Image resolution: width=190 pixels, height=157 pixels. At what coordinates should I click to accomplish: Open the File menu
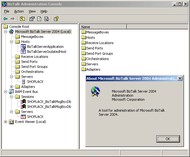(7, 11)
